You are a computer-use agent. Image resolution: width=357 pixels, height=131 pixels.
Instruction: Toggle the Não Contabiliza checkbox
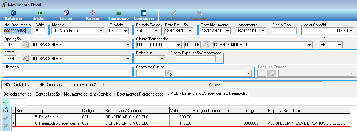pyautogui.click(x=34, y=85)
